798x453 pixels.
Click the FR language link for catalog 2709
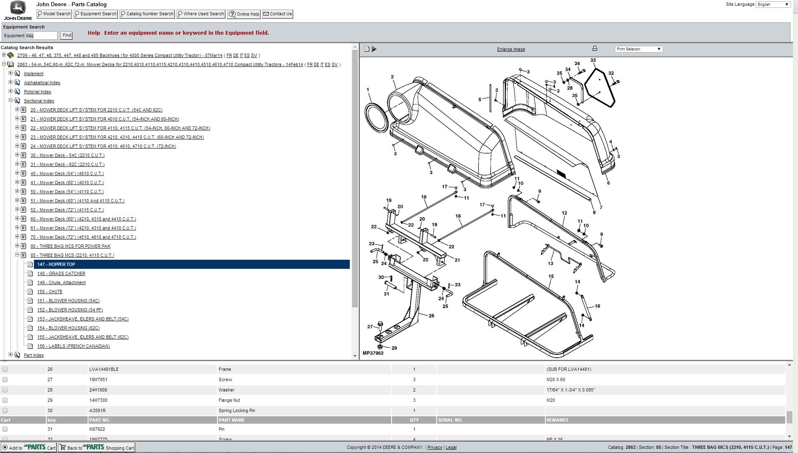[229, 55]
